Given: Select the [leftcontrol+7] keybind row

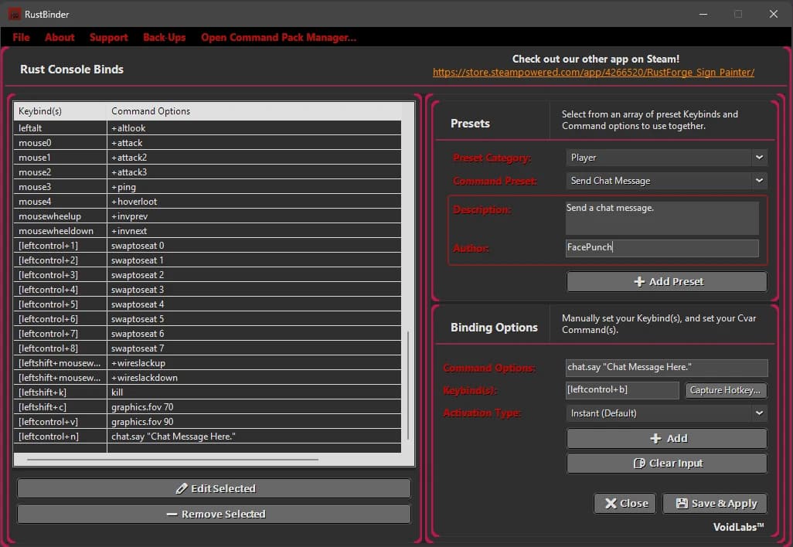Looking at the screenshot, I should point(207,333).
